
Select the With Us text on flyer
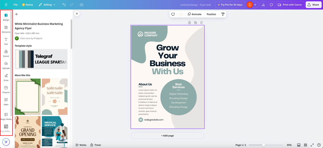point(168,71)
